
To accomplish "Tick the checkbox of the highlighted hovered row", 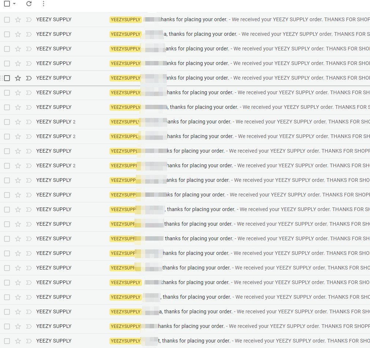I will (x=7, y=78).
